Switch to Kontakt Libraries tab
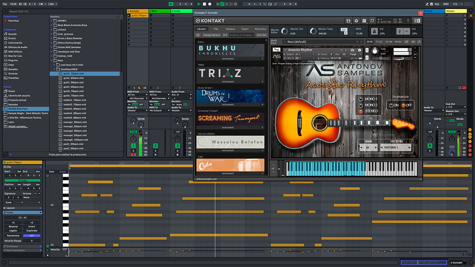This screenshot has width=475, height=267. point(201,29)
